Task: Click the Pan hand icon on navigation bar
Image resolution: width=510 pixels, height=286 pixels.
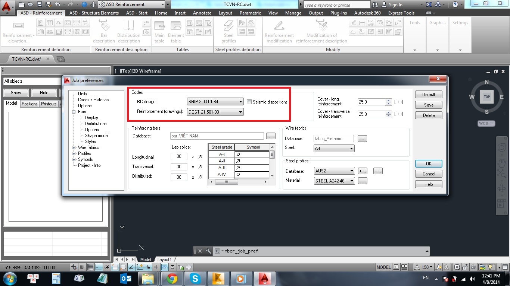Action: pyautogui.click(x=501, y=162)
